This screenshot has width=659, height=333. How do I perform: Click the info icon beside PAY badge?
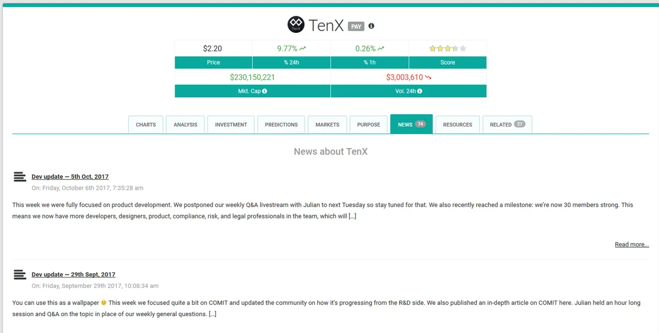click(x=371, y=26)
